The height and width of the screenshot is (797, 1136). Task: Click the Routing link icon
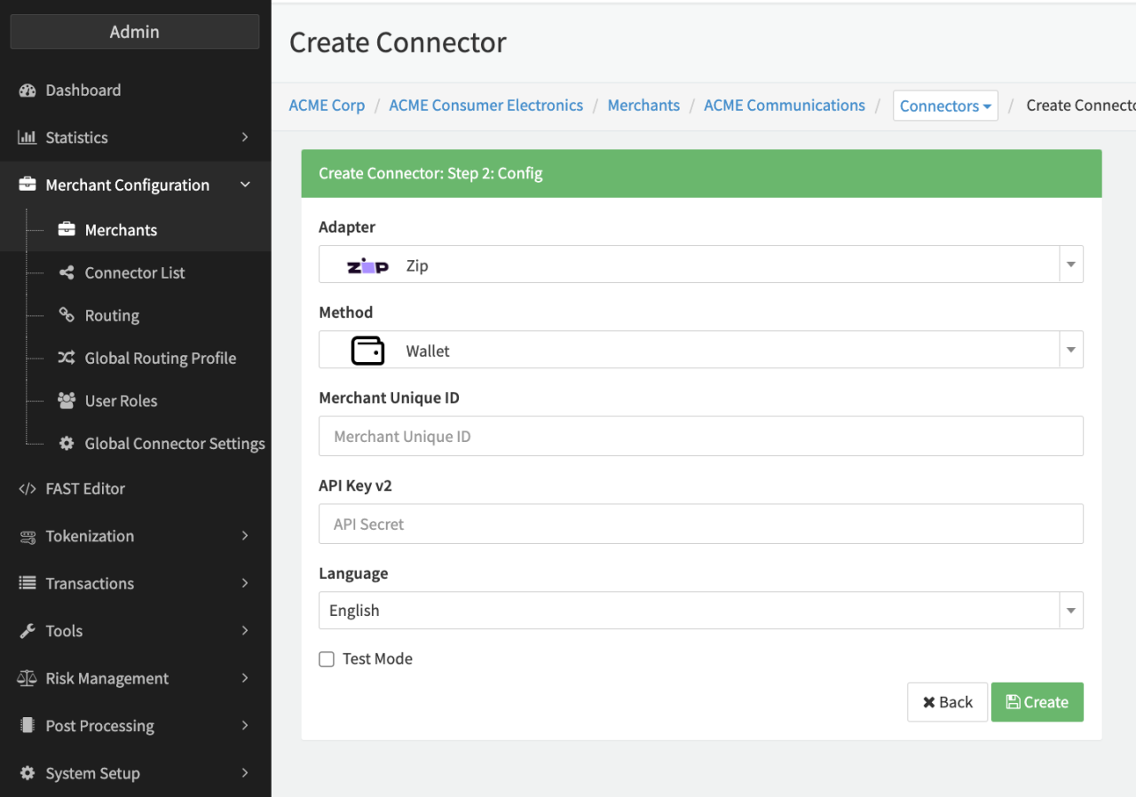pyautogui.click(x=67, y=315)
